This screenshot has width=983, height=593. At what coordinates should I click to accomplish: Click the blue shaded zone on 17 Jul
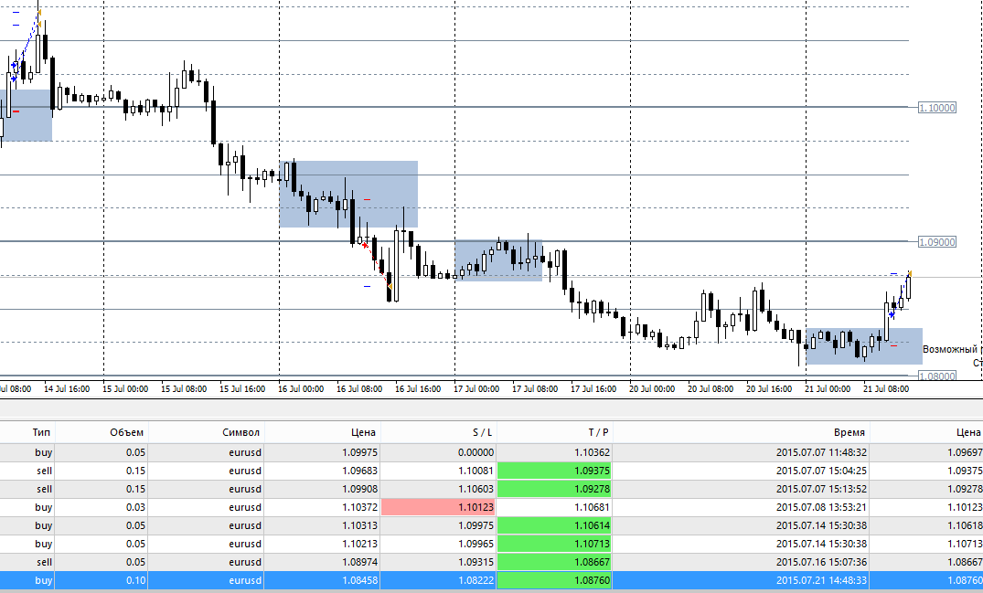point(498,260)
